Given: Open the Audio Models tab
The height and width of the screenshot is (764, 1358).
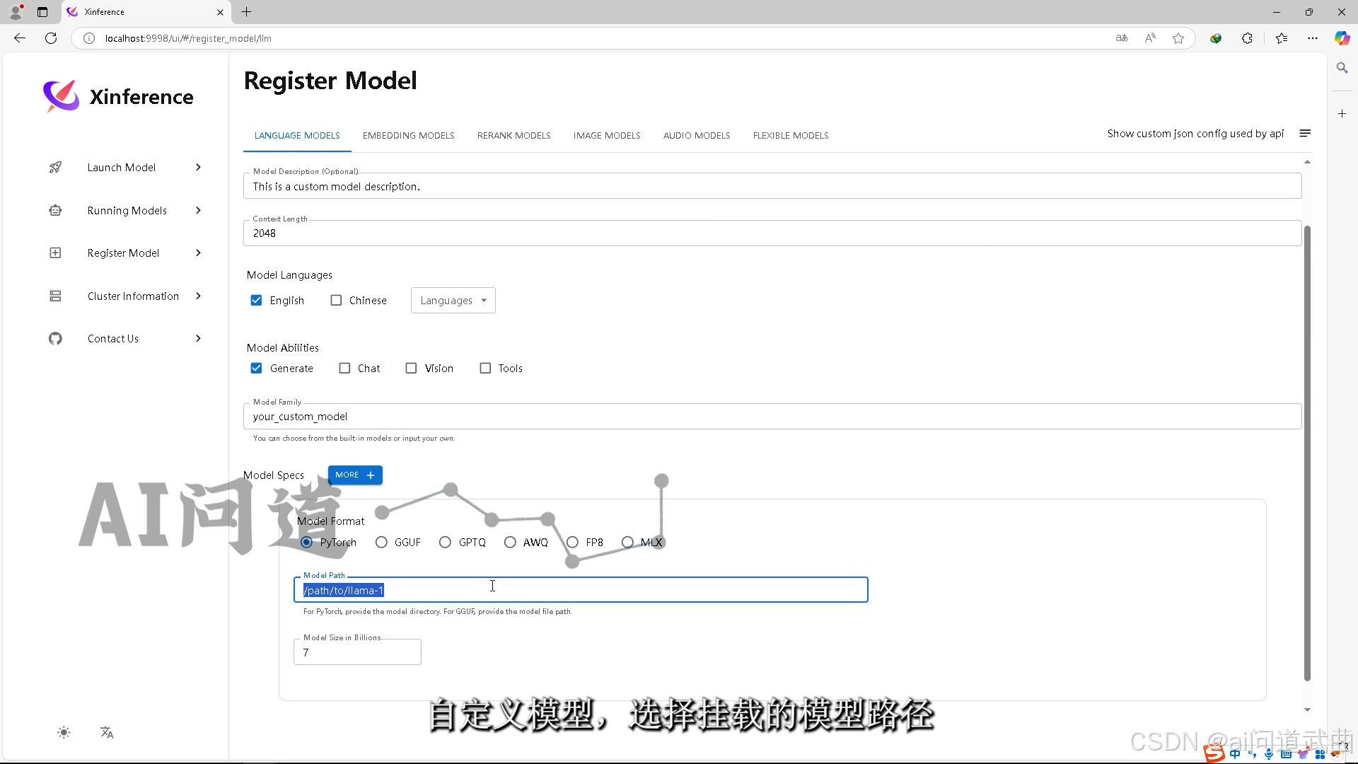Looking at the screenshot, I should pyautogui.click(x=696, y=136).
